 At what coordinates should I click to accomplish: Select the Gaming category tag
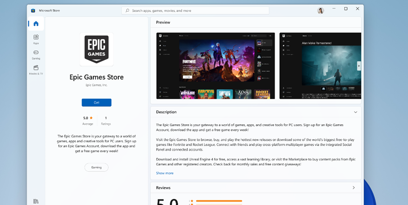pos(96,167)
